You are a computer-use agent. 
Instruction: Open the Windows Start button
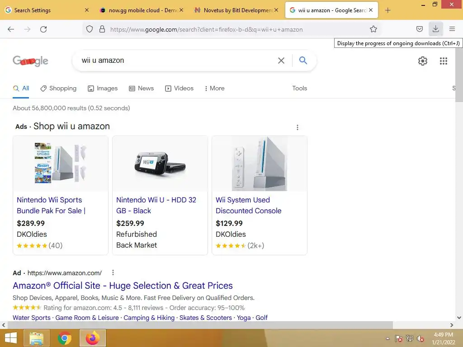(x=11, y=338)
